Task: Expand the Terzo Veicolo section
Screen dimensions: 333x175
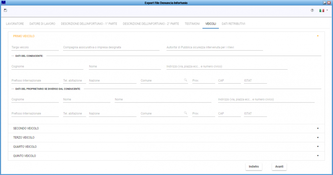Action: click(318, 138)
